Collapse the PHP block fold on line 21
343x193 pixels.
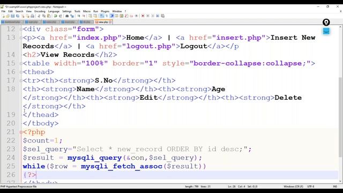tap(21, 132)
